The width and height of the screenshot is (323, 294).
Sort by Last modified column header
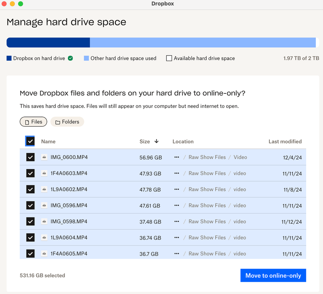285,142
